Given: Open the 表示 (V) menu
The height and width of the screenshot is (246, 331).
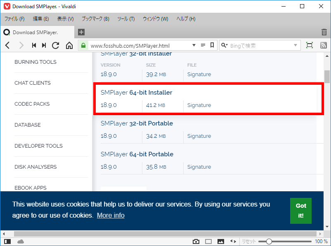Looking at the screenshot, I should [65, 19].
